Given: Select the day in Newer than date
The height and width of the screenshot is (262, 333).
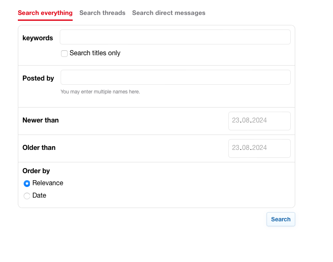Looking at the screenshot, I should point(236,120).
